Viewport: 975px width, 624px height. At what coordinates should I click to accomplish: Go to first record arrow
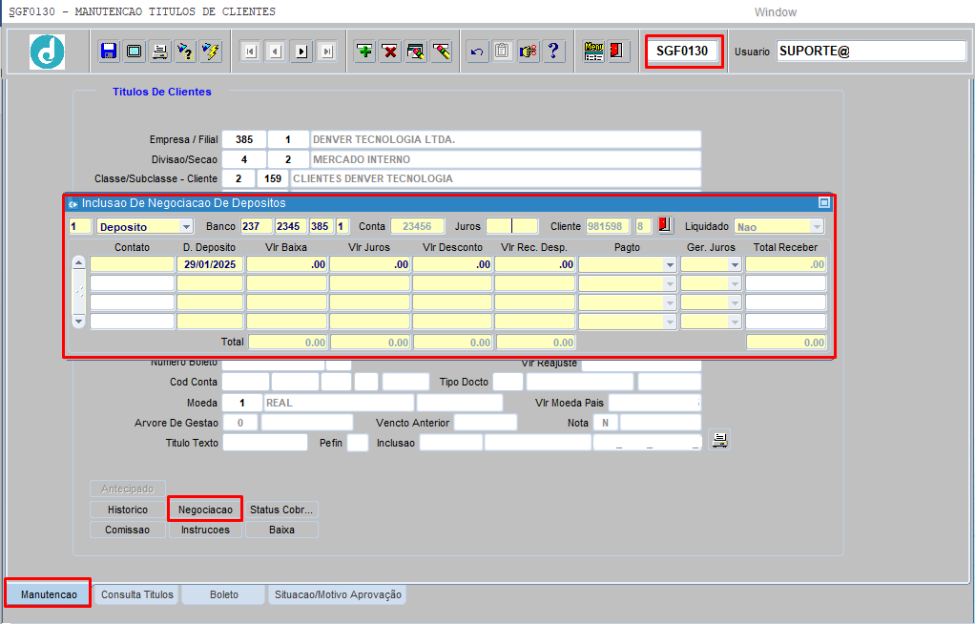click(251, 51)
